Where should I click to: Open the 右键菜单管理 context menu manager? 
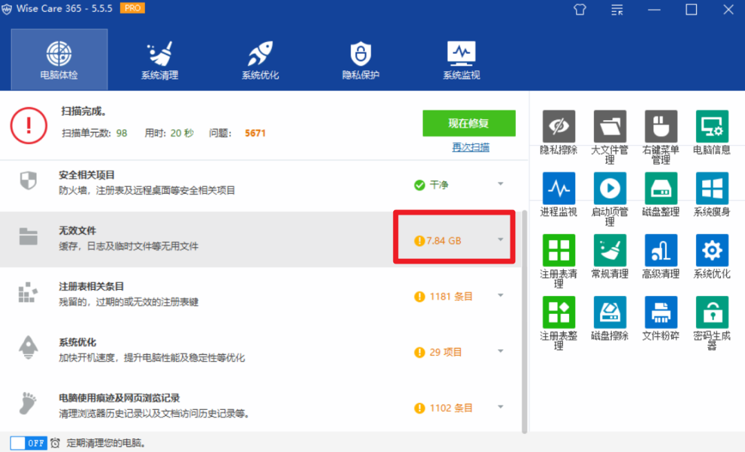point(661,126)
